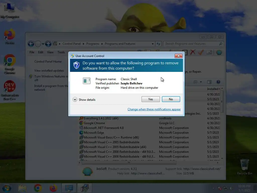Open the File menu
Image resolution: width=257 pixels, height=193 pixels.
(x=32, y=52)
